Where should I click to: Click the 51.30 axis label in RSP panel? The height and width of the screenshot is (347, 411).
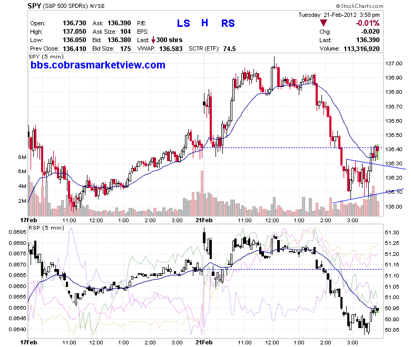[392, 233]
